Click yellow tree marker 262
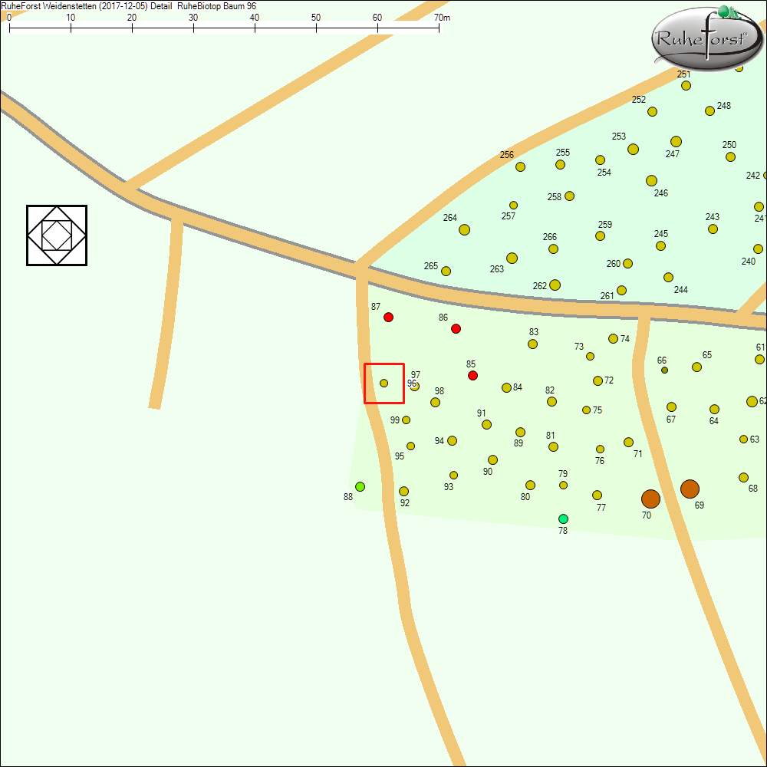This screenshot has height=767, width=767. point(555,285)
